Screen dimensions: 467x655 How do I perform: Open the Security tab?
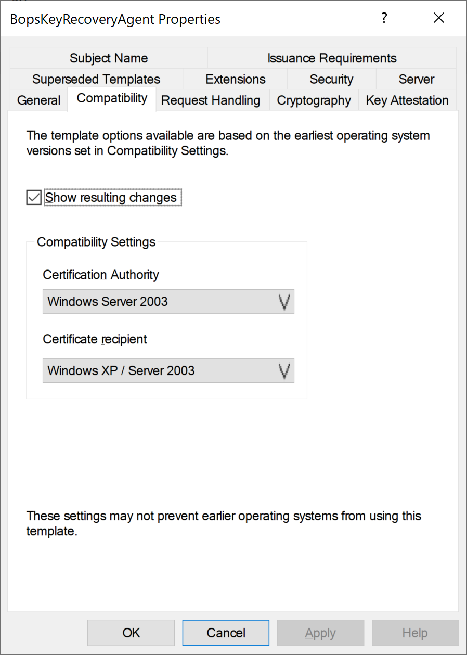click(331, 79)
